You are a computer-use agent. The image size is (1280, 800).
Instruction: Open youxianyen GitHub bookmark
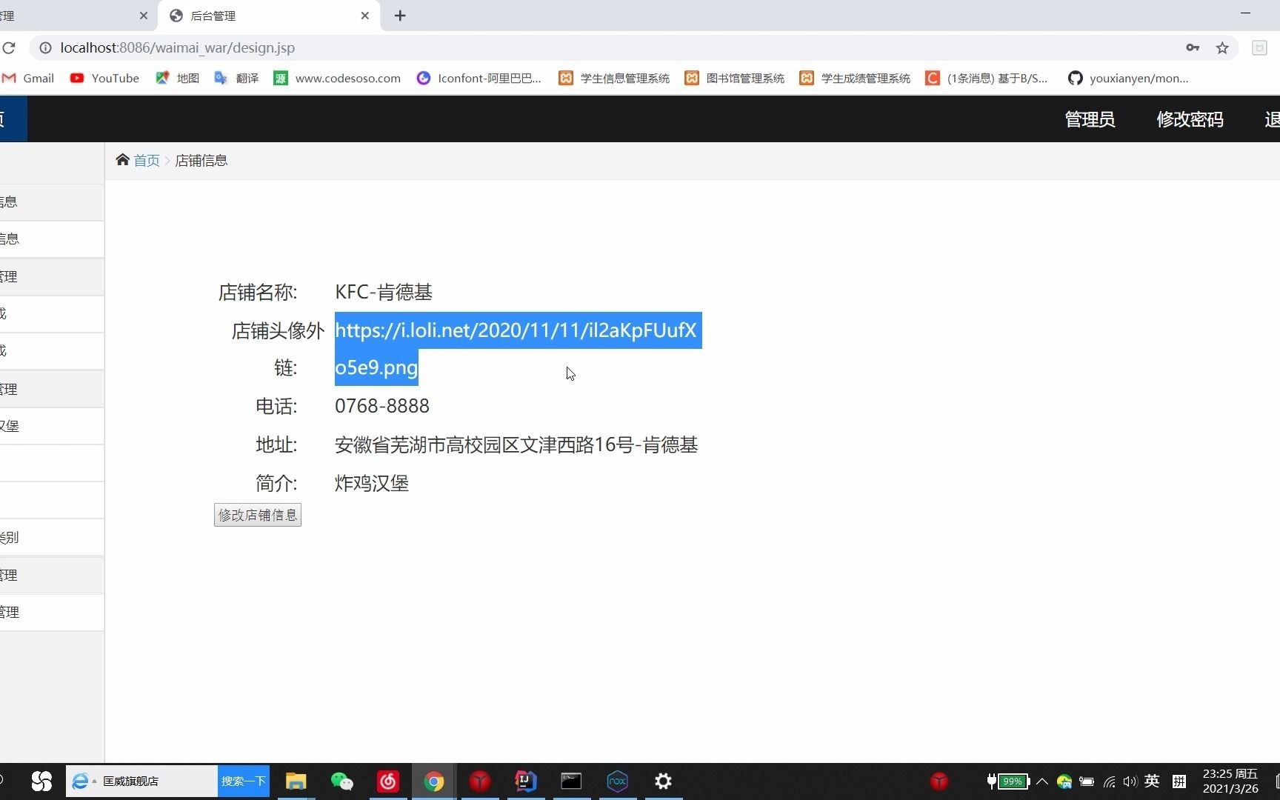(1128, 79)
